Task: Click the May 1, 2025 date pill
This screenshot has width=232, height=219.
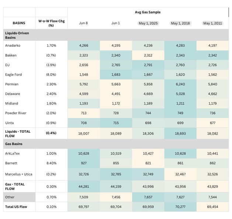Action: pyautogui.click(x=148, y=23)
